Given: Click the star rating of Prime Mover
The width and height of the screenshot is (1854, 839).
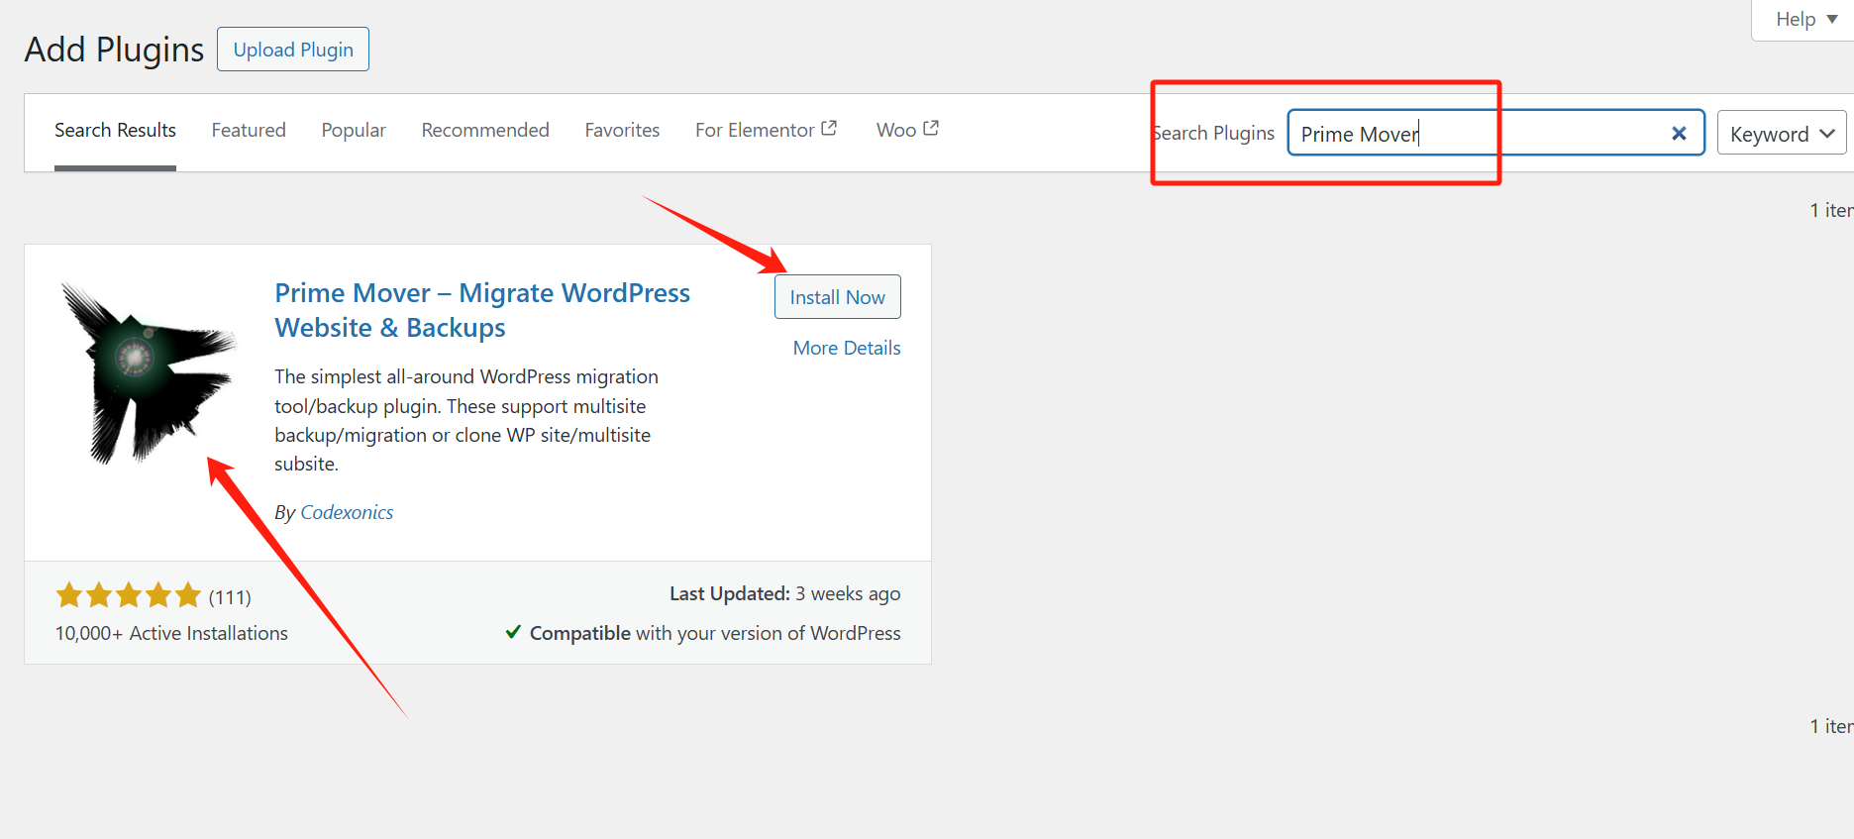Looking at the screenshot, I should [x=129, y=595].
